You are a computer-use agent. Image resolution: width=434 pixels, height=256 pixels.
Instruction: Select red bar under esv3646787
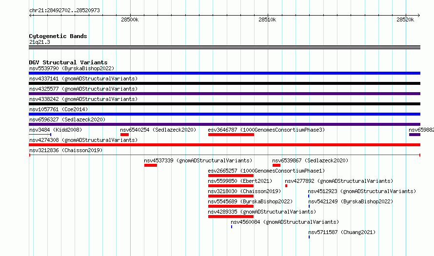[x=231, y=135]
